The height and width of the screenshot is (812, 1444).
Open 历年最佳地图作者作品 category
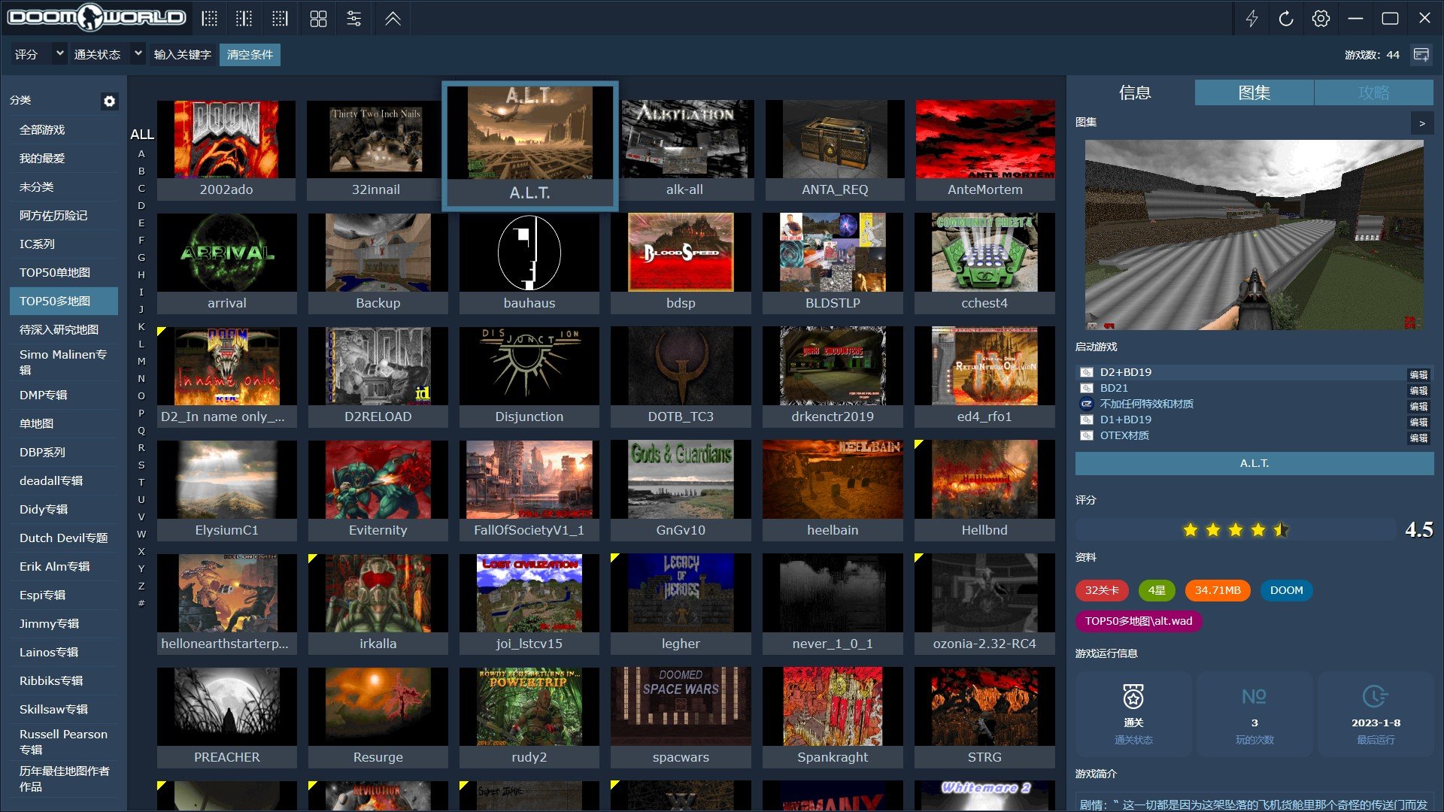[64, 779]
